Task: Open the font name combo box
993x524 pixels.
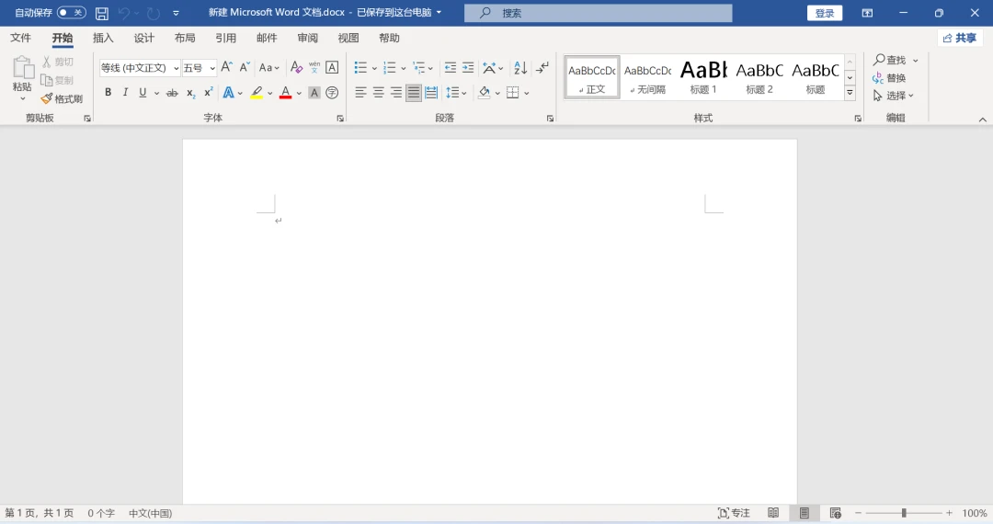Action: [140, 68]
